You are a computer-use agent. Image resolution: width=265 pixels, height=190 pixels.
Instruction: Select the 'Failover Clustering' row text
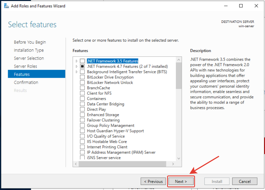click(x=103, y=120)
